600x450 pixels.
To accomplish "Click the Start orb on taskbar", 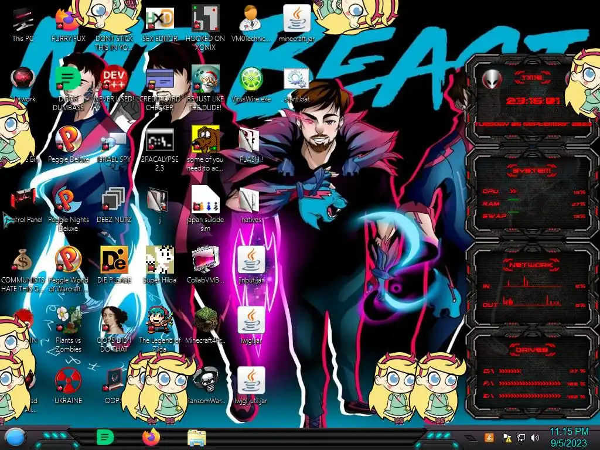I will point(15,438).
